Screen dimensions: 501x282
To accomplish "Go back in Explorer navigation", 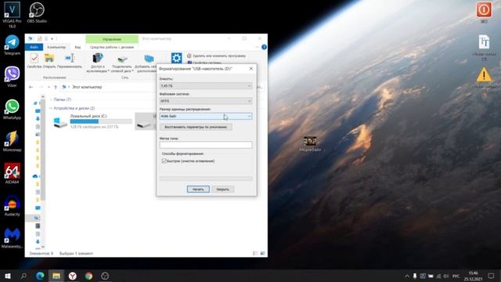I will coord(31,87).
